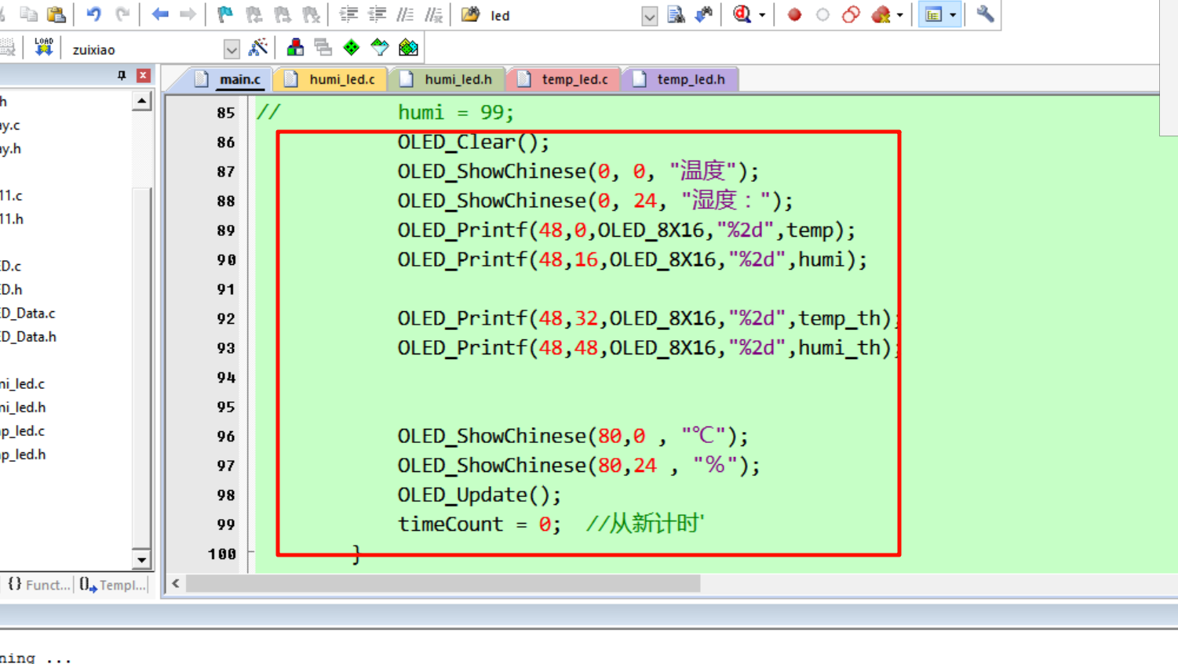Click OLED_Update(); on line 98

click(479, 495)
